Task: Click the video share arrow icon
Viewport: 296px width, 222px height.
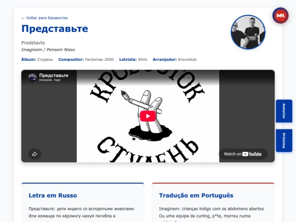Action: pyautogui.click(x=35, y=154)
